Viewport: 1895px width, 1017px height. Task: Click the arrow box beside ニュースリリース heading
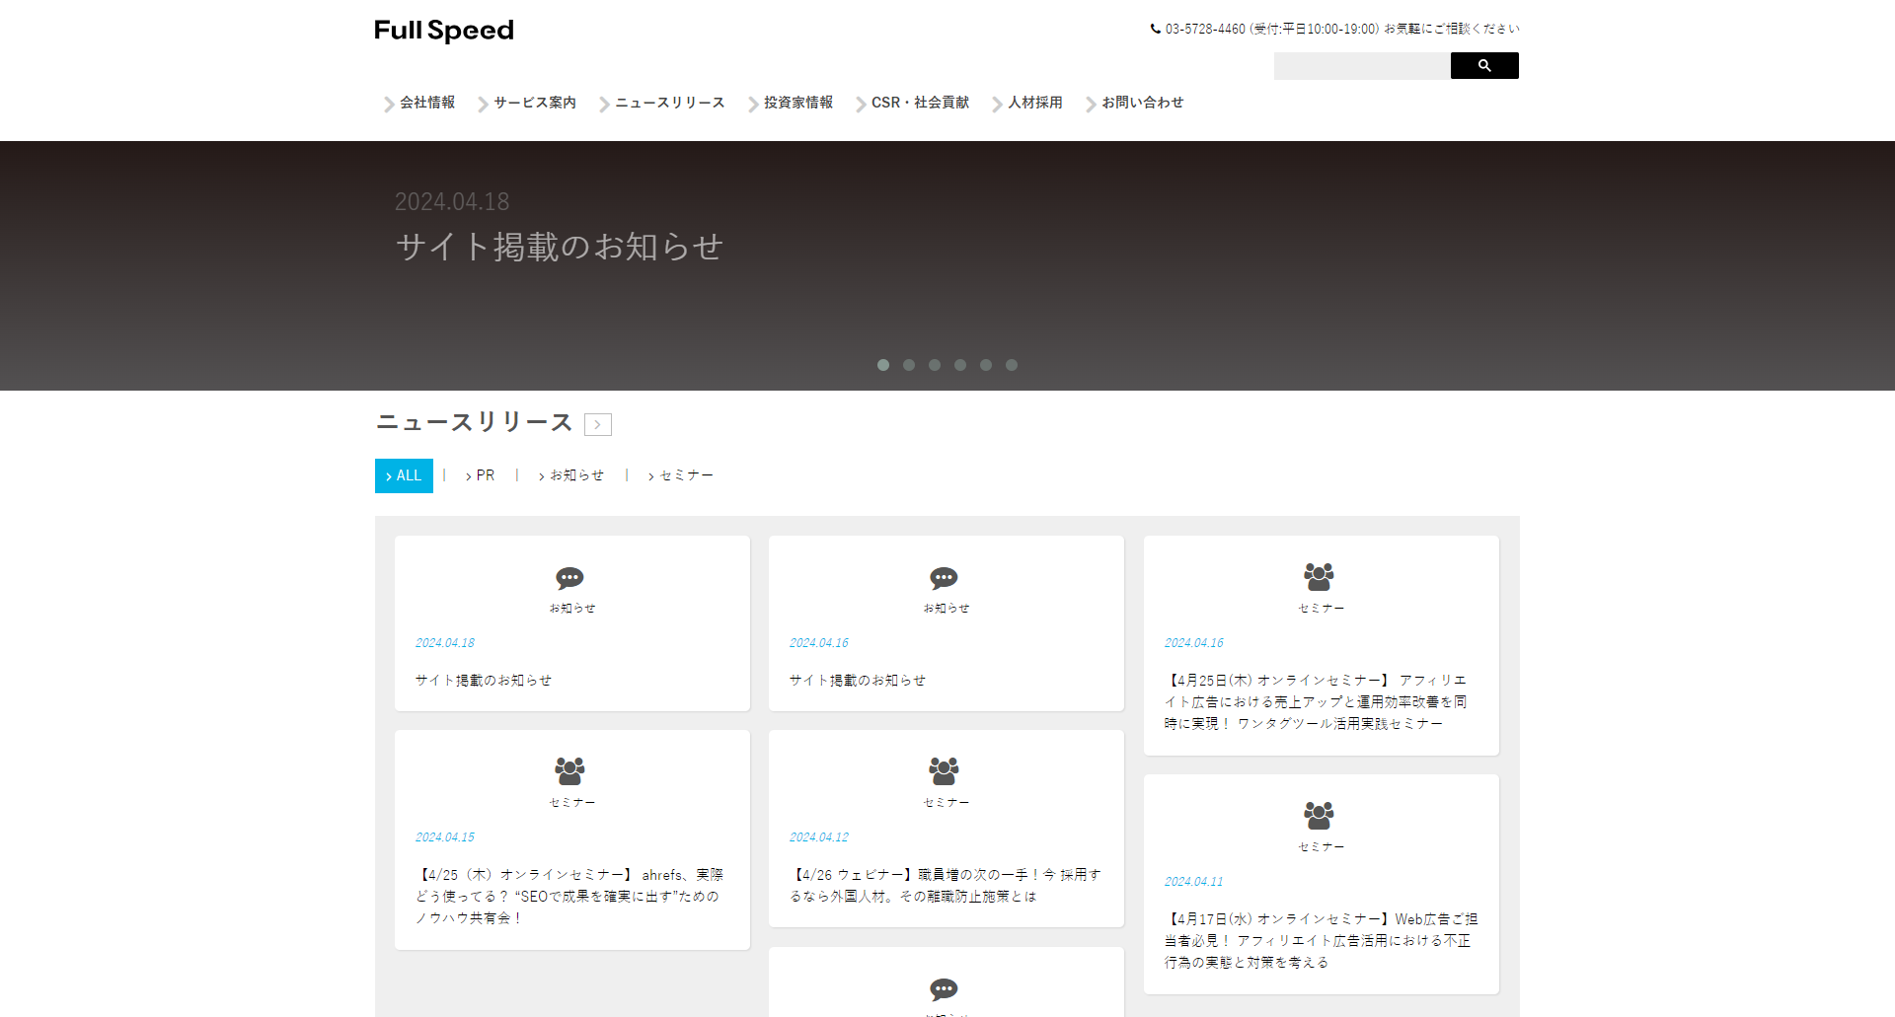click(x=598, y=424)
